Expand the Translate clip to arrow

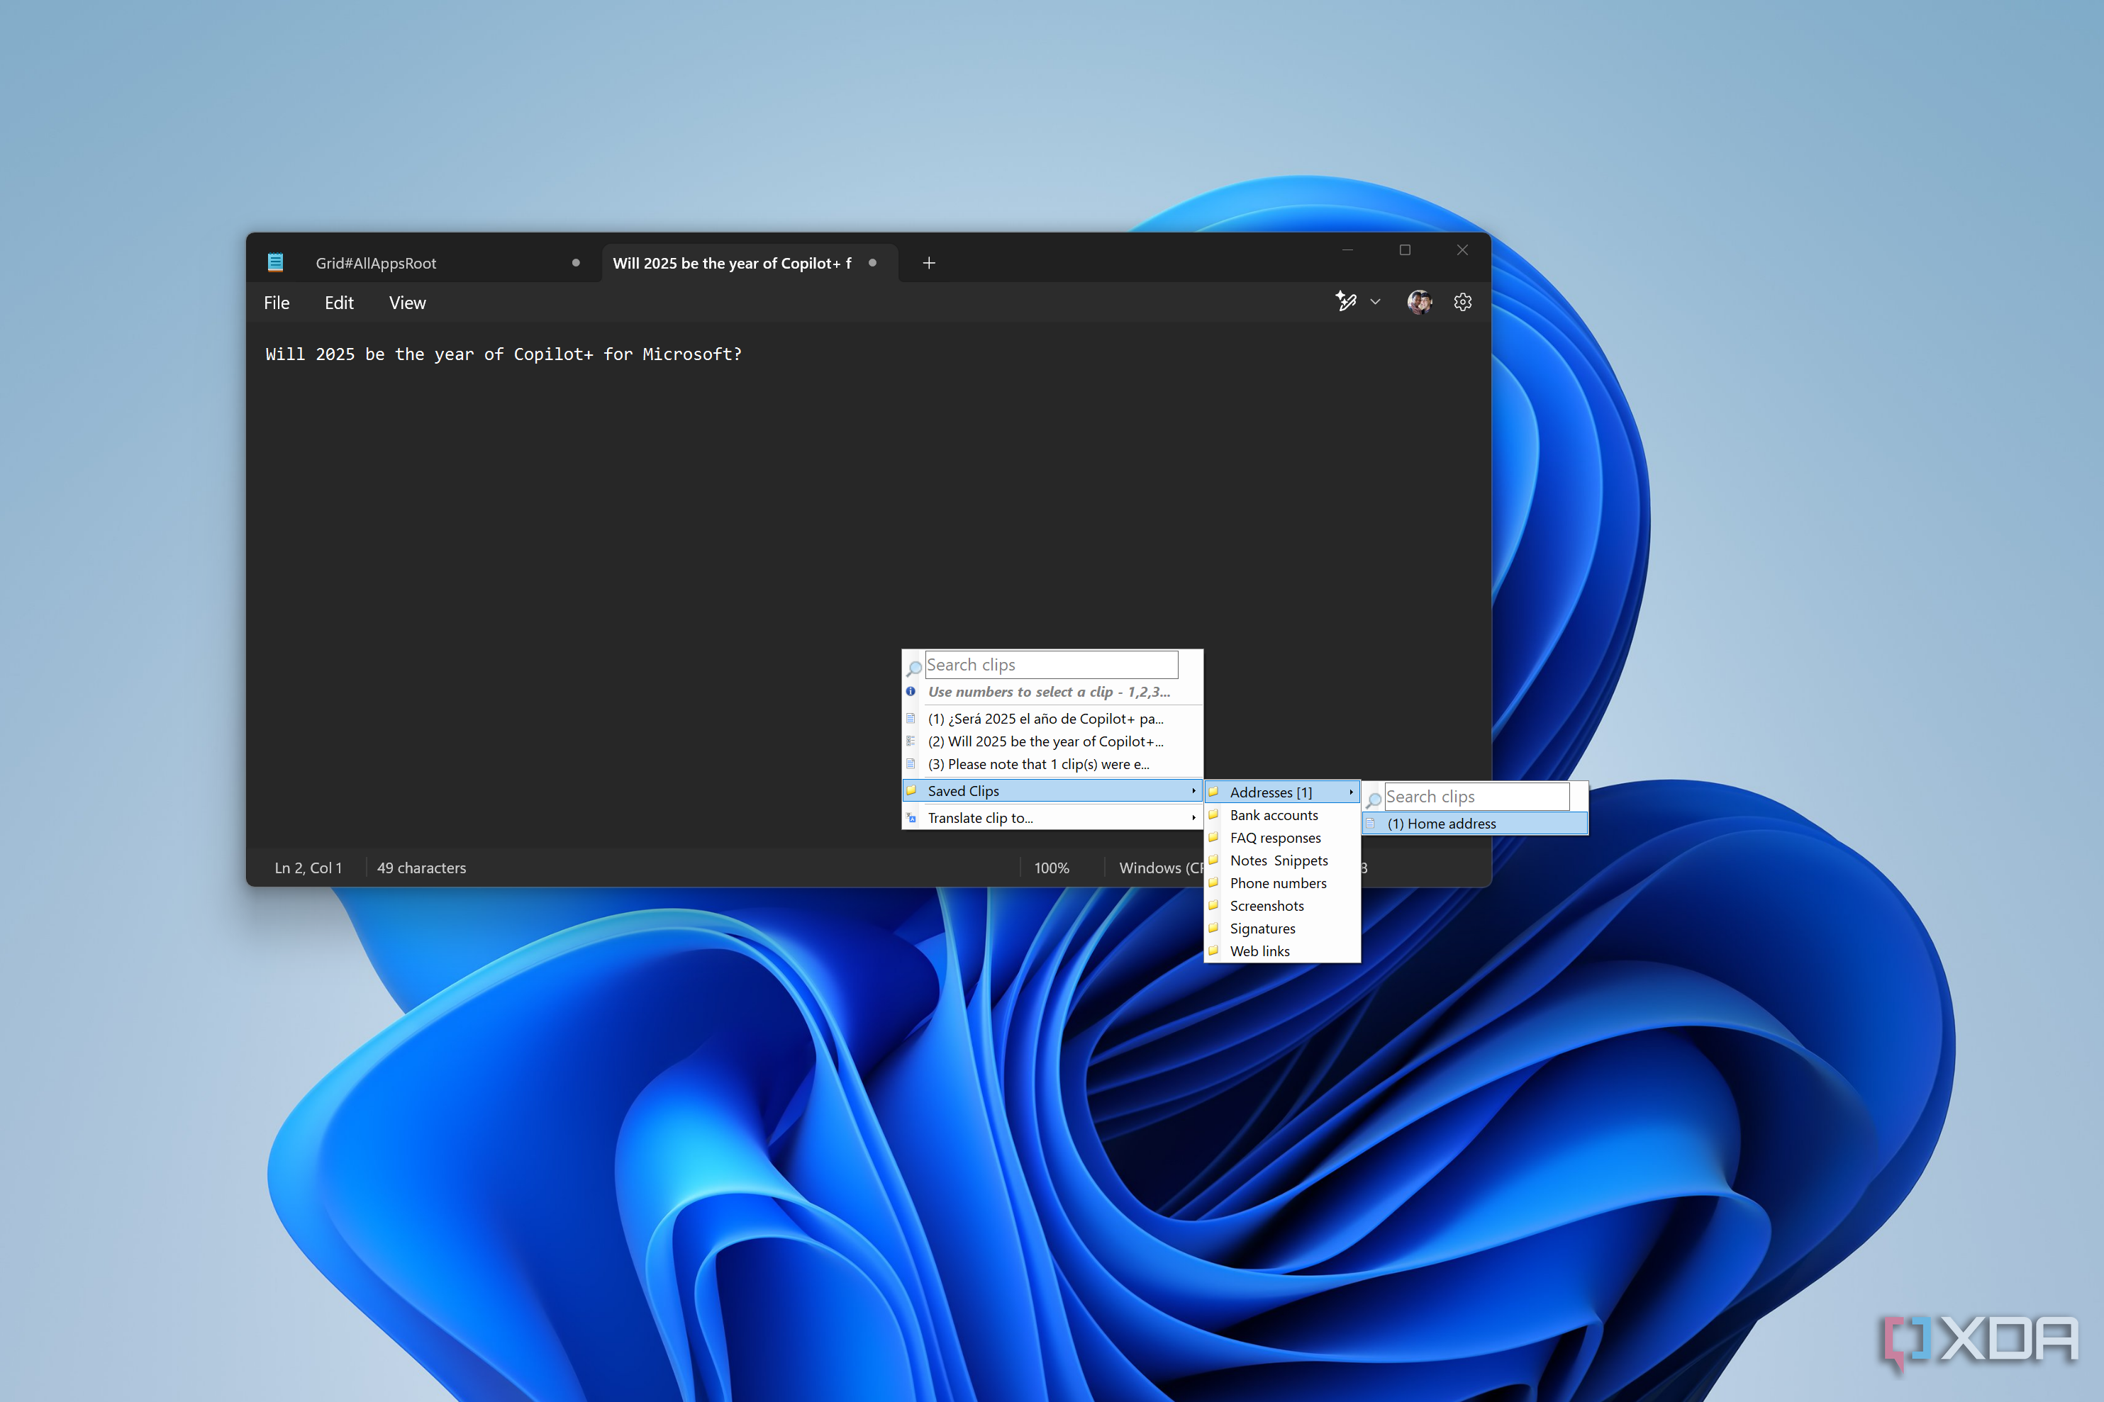coord(1193,818)
